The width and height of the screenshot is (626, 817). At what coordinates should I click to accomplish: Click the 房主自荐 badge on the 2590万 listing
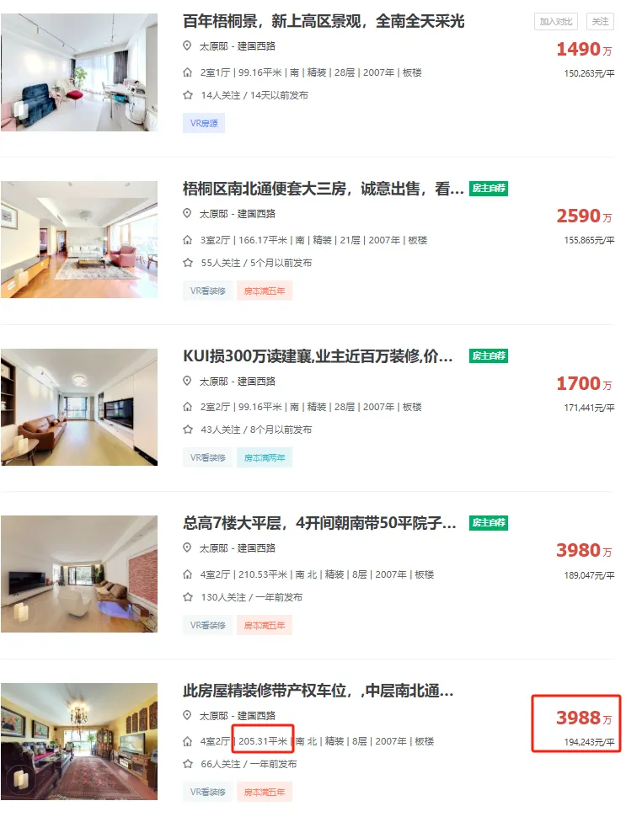point(489,188)
